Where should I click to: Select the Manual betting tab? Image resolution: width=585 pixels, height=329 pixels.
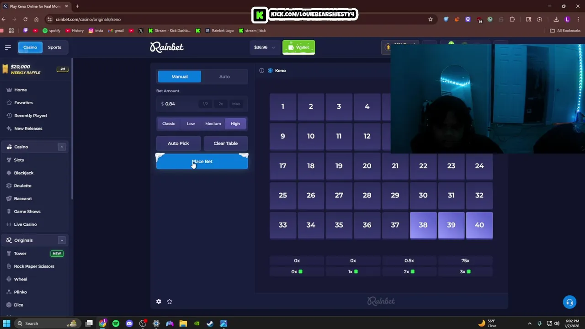click(179, 76)
